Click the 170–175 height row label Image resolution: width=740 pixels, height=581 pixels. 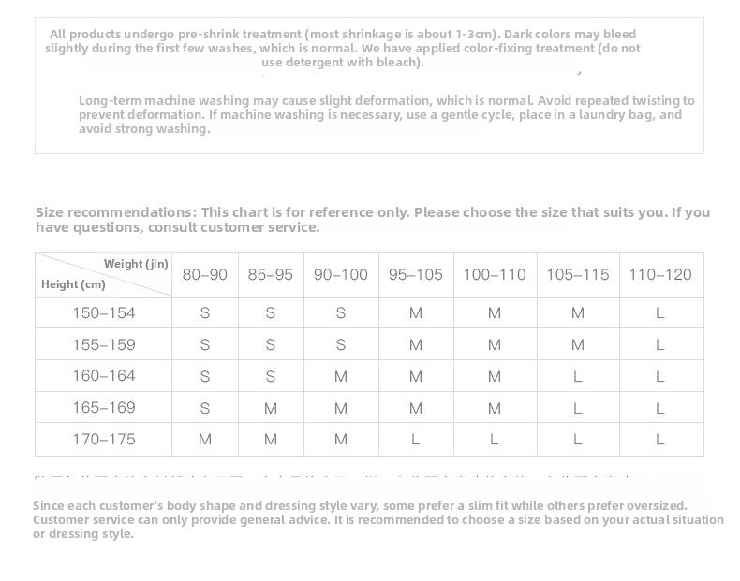[104, 439]
